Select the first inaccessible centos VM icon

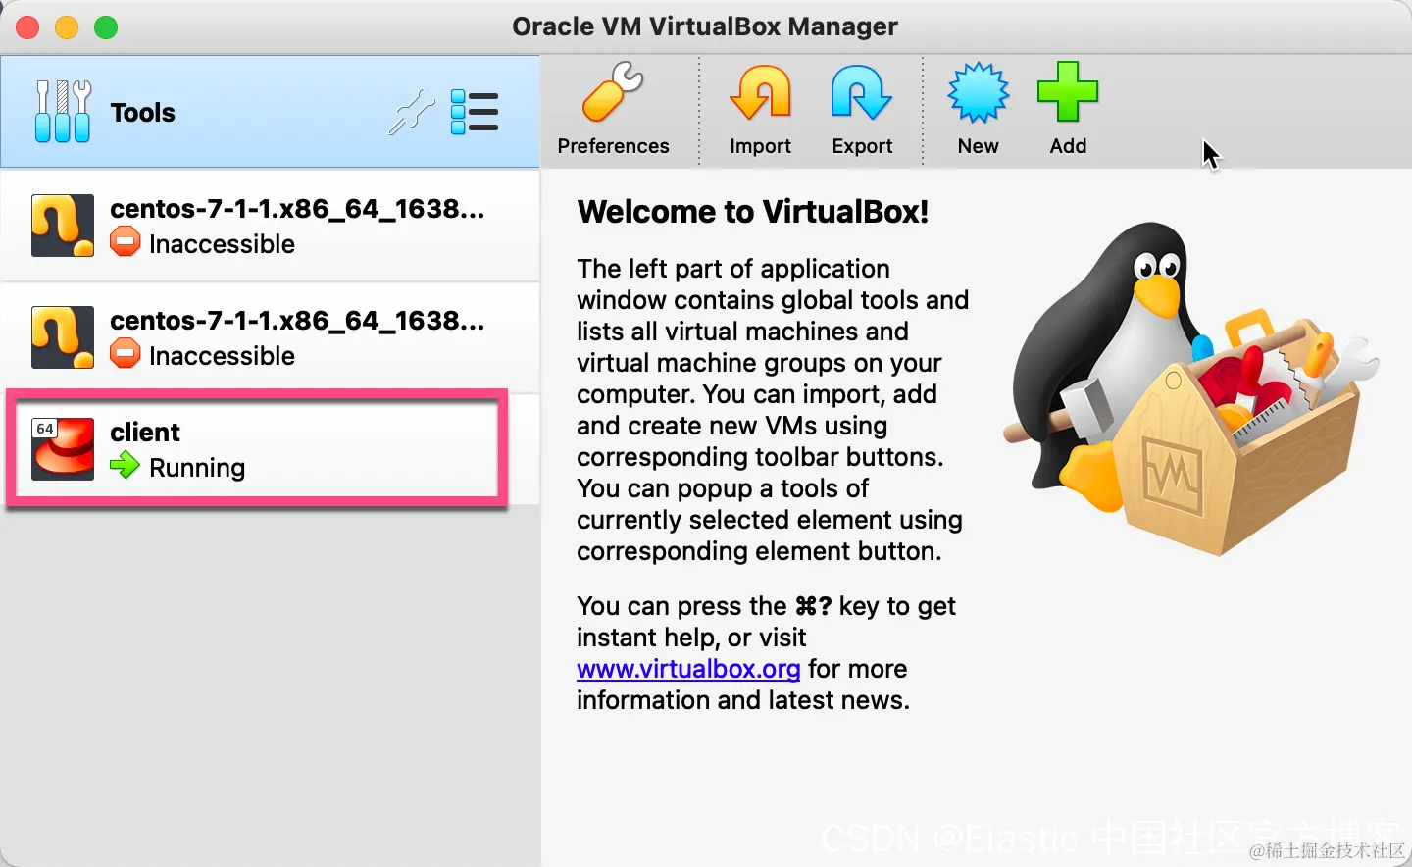click(x=63, y=226)
